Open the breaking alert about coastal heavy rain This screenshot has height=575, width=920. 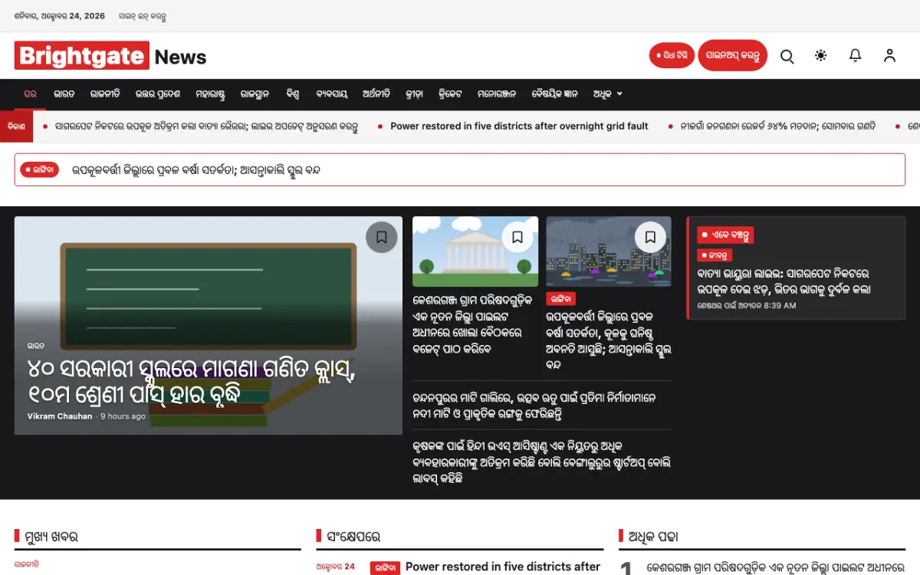point(195,170)
